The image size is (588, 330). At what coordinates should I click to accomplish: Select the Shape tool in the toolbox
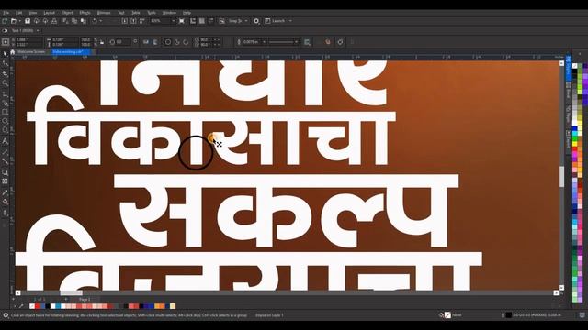pos(5,64)
